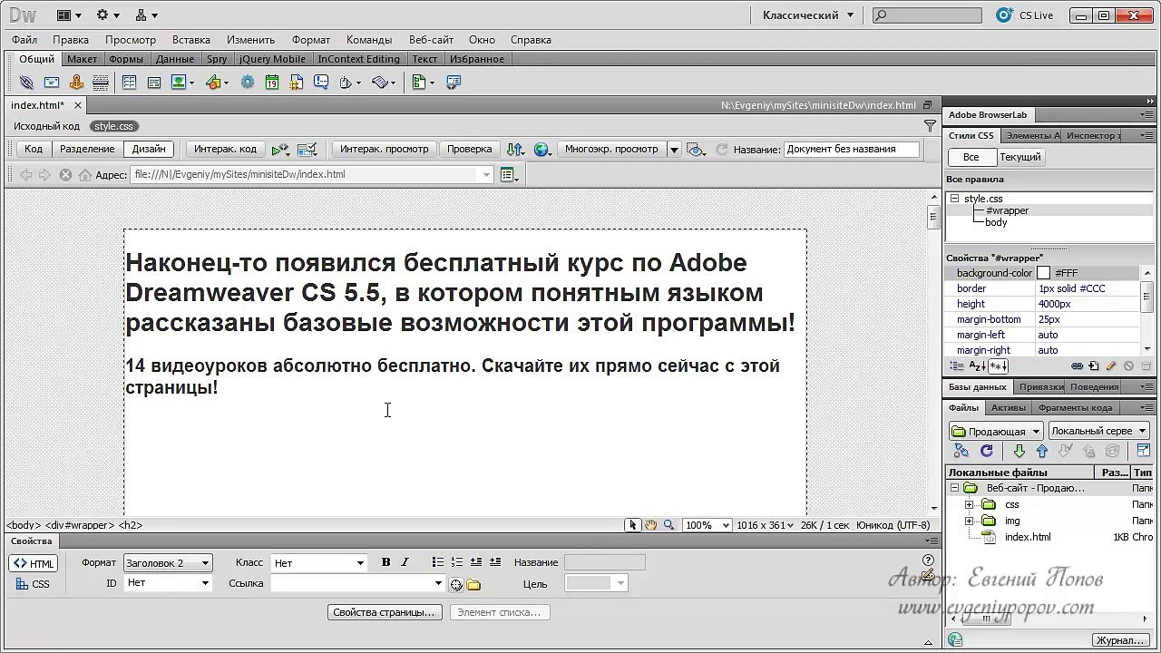Refresh the Files panel
Image resolution: width=1161 pixels, height=653 pixels.
click(x=987, y=451)
